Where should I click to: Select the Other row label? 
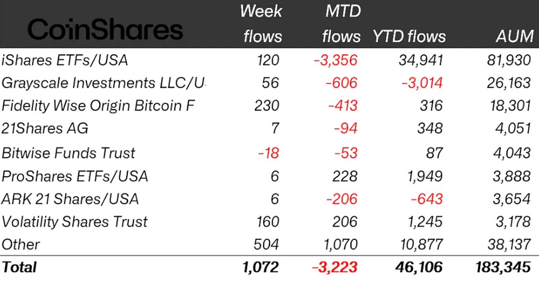tap(21, 244)
